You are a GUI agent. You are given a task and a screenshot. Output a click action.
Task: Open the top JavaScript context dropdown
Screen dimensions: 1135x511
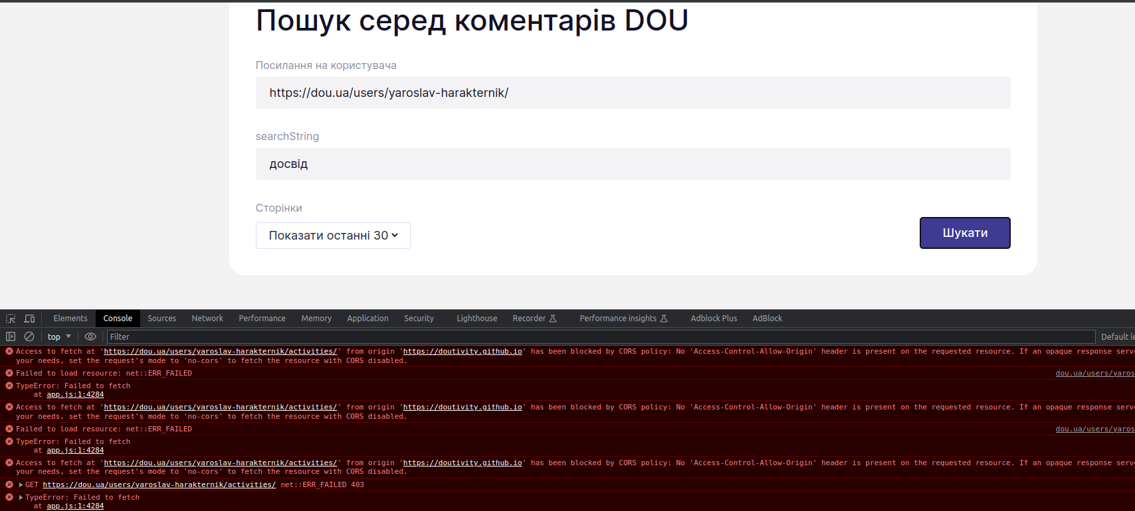click(x=59, y=336)
